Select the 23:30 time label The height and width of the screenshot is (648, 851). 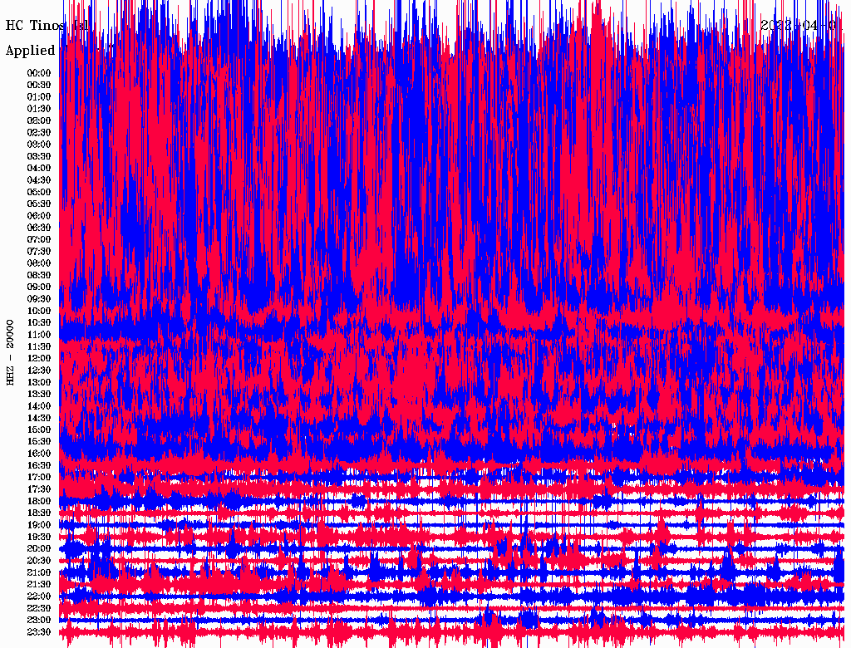pyautogui.click(x=39, y=632)
